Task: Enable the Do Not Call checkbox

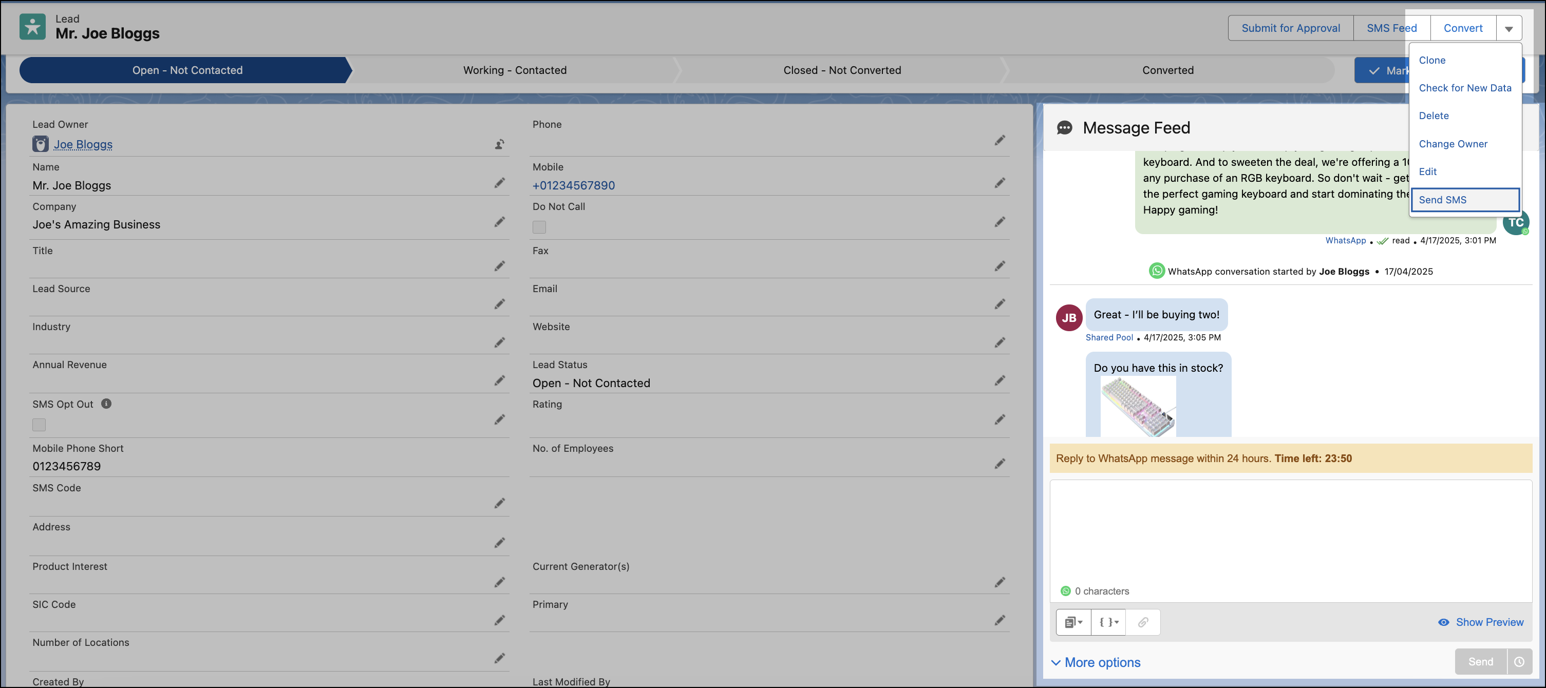Action: (539, 227)
